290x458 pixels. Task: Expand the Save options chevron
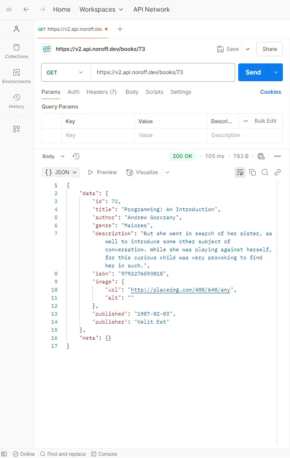coord(248,49)
